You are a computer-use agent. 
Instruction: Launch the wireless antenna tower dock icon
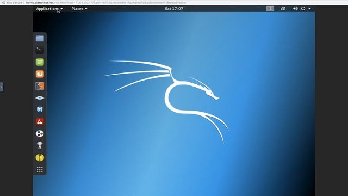pyautogui.click(x=40, y=145)
